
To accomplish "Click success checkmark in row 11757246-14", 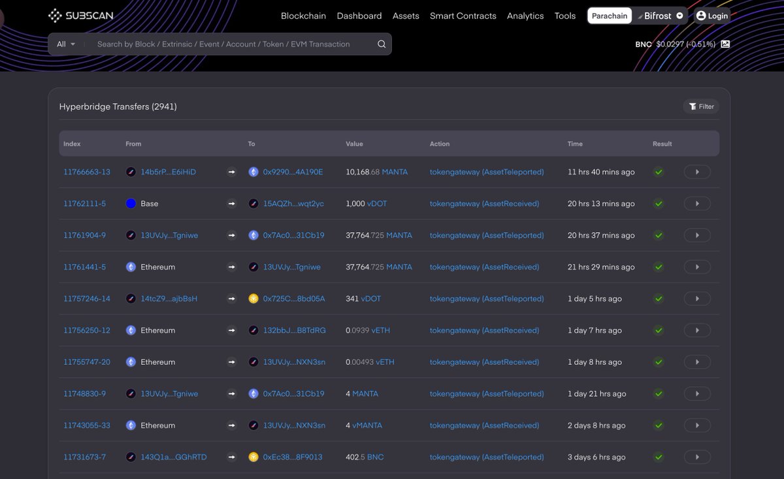I will click(659, 299).
